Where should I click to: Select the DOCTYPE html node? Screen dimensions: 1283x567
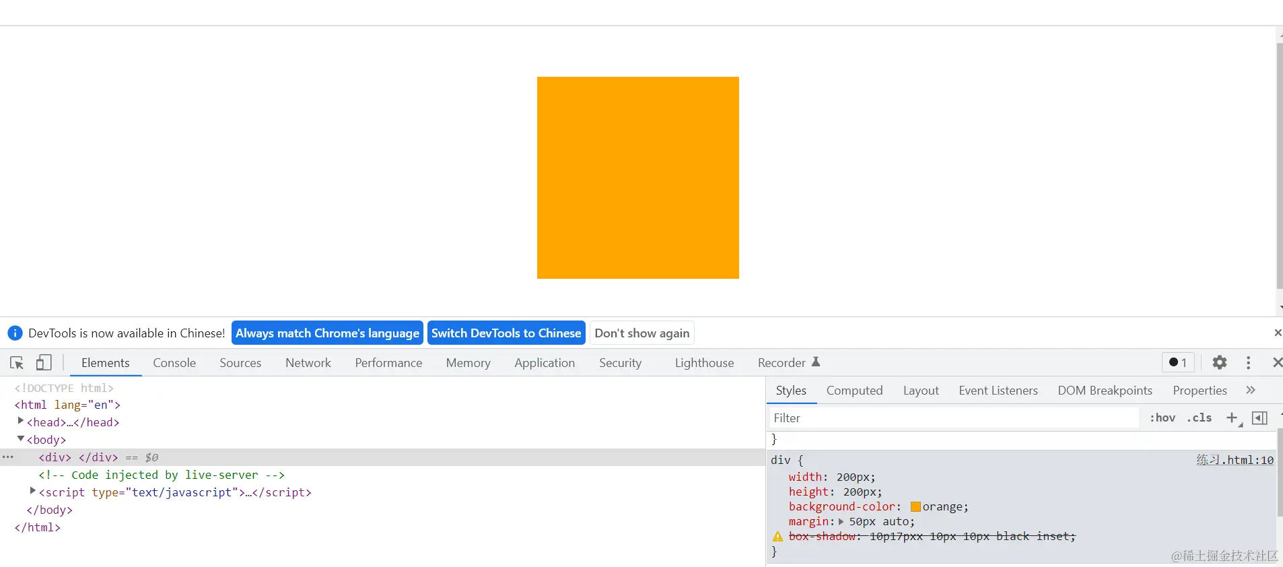click(64, 388)
